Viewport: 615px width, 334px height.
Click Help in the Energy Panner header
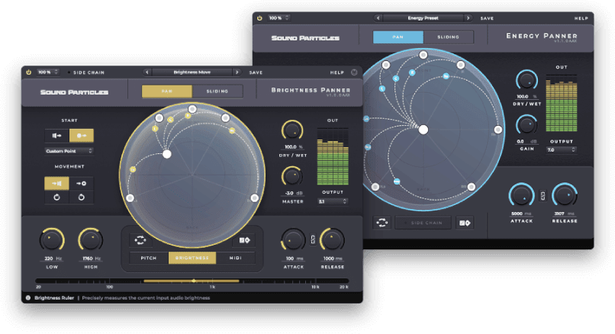pos(581,18)
